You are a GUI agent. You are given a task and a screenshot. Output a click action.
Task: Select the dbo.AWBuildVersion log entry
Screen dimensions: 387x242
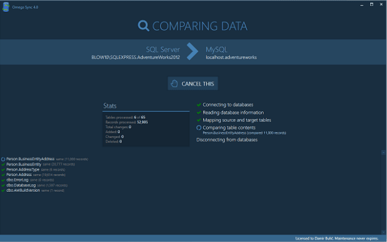33,190
